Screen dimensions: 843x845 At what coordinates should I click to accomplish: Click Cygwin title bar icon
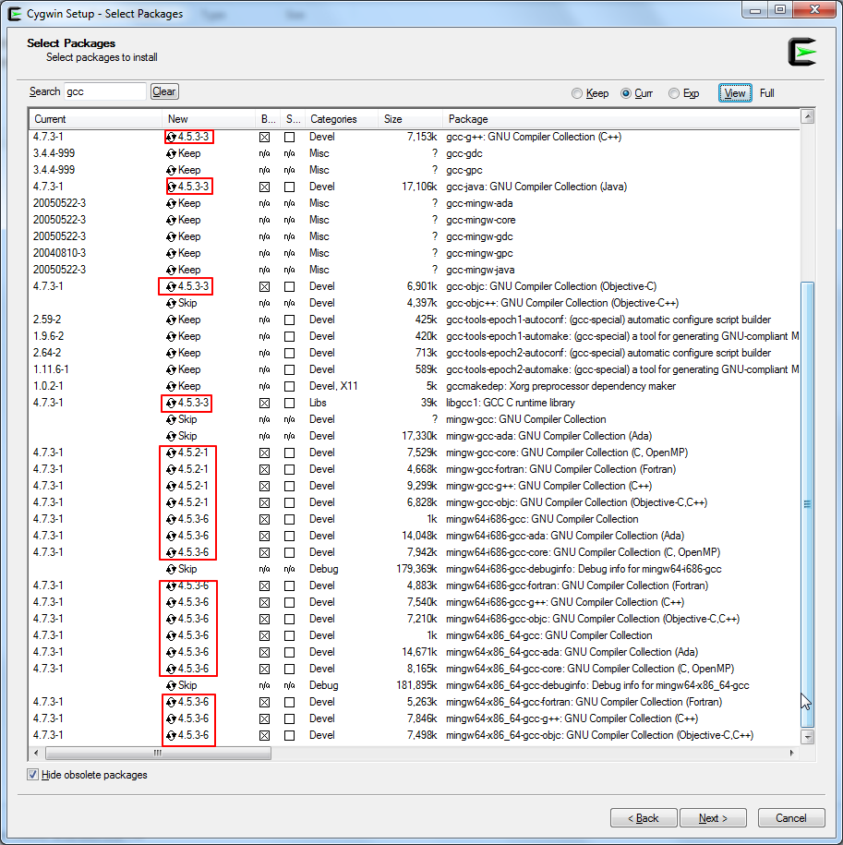(15, 14)
